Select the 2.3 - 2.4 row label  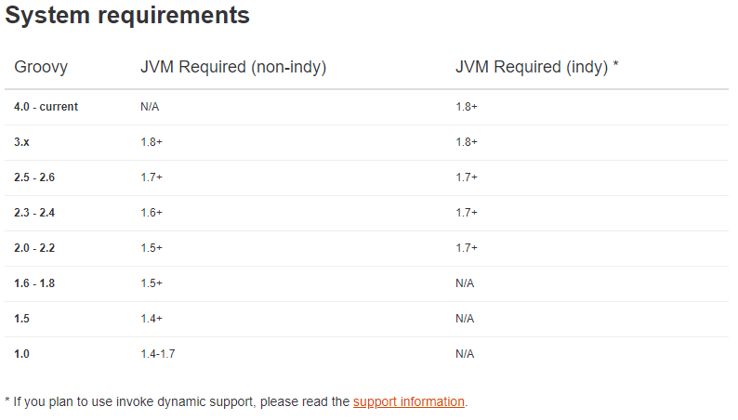click(x=34, y=213)
